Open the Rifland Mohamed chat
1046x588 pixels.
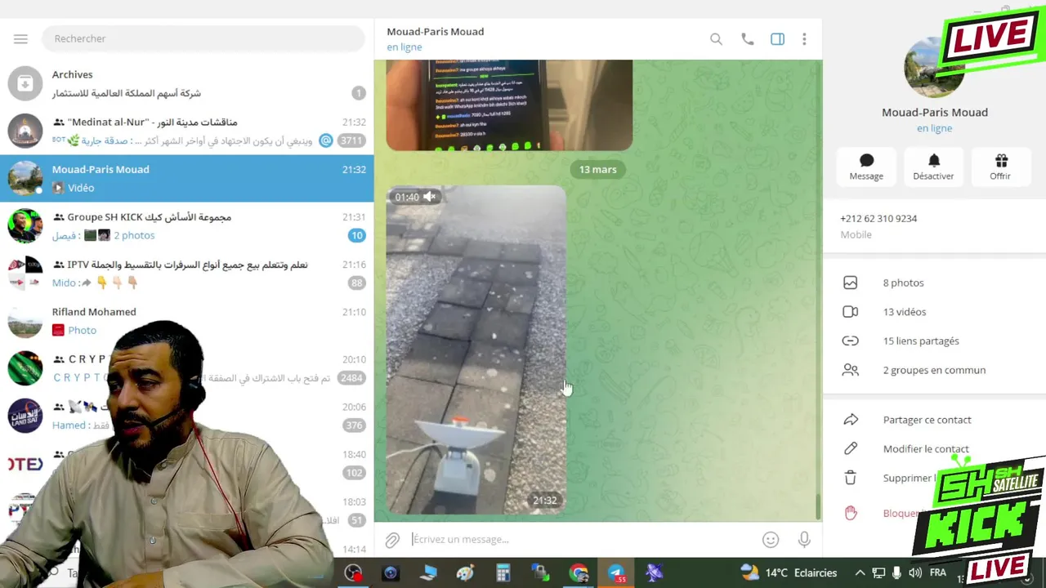click(x=186, y=320)
